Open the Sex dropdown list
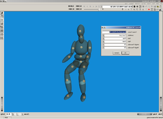The image size is (163, 119). pyautogui.click(x=104, y=38)
